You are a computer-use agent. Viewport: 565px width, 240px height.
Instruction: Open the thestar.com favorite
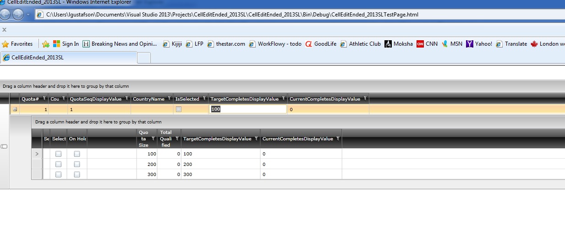[x=226, y=44]
